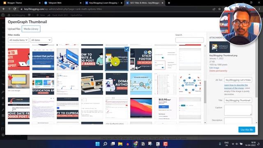Click the microphone icon in system tray

[x=220, y=144]
